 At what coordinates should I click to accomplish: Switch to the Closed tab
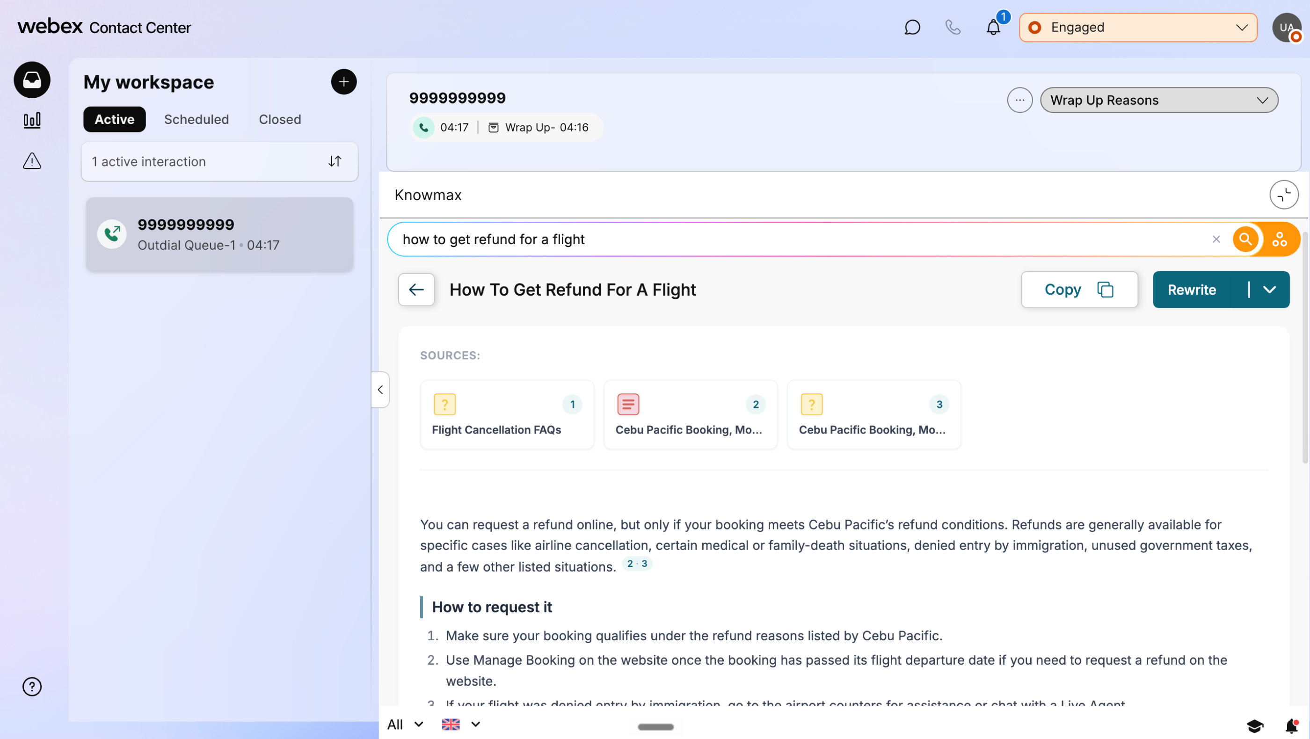tap(280, 119)
